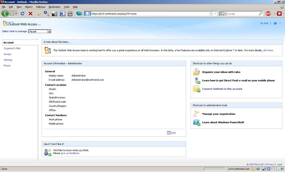The image size is (285, 172).
Task: Open Organize E-Mail in the sidebar
Action: (12, 48)
